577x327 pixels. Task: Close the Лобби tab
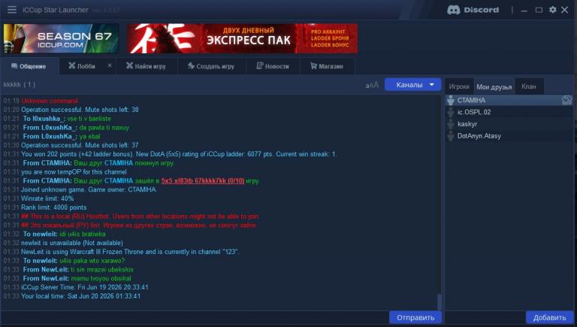[x=110, y=65]
